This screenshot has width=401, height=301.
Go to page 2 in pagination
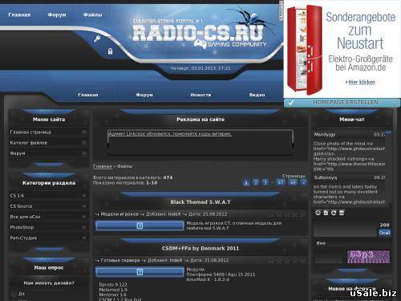(256, 183)
